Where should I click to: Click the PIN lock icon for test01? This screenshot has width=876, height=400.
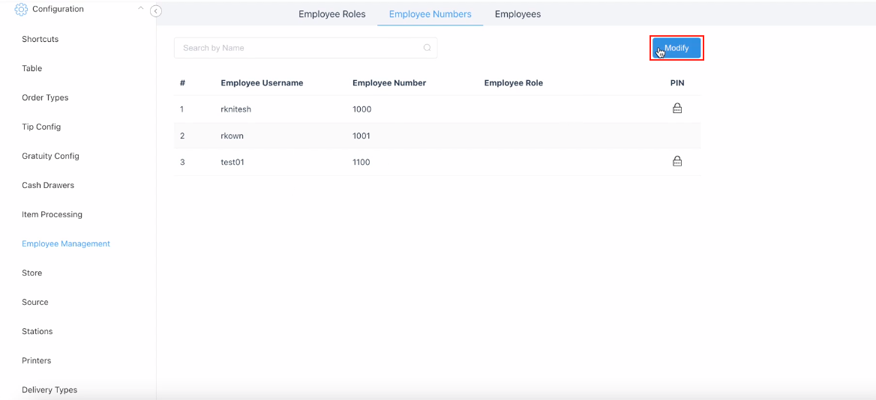click(x=676, y=161)
